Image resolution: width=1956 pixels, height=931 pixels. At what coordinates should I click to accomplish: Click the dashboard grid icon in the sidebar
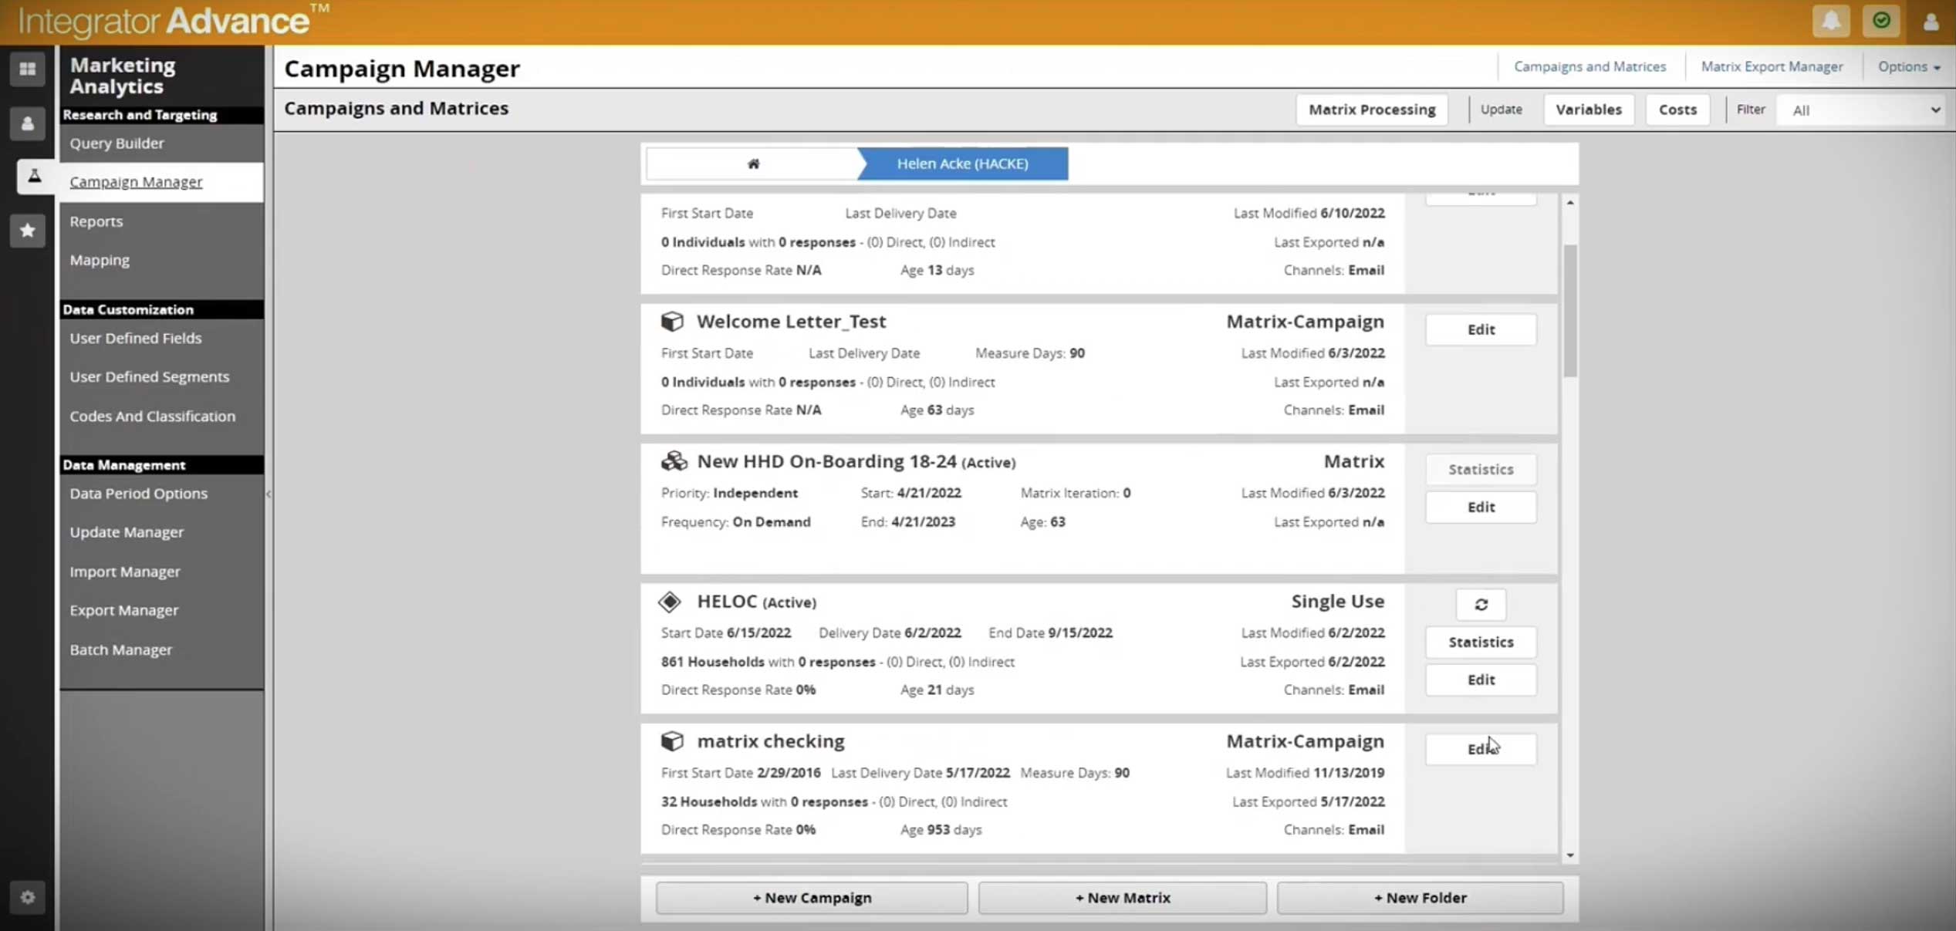click(27, 69)
